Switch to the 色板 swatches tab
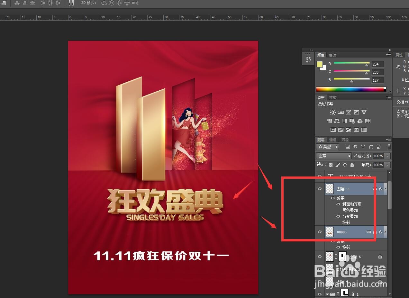409x298 pixels. pos(332,55)
